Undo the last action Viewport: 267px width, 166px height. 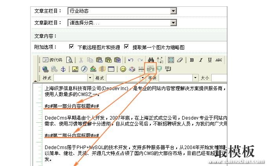131,60
